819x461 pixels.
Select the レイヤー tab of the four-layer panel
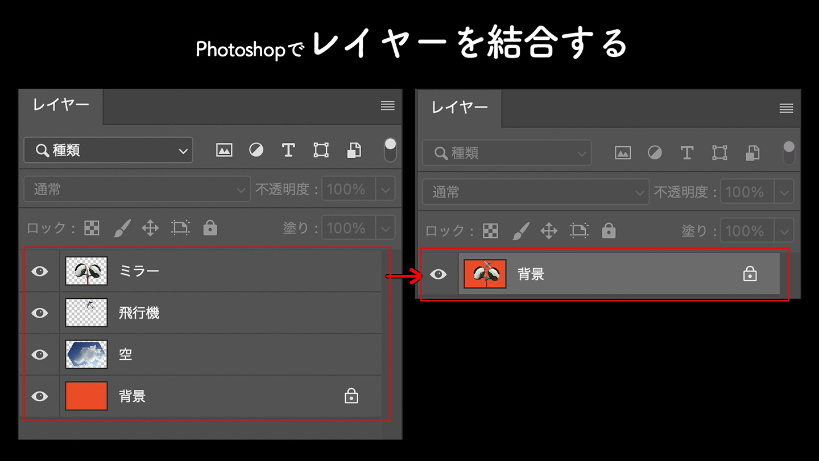point(61,105)
